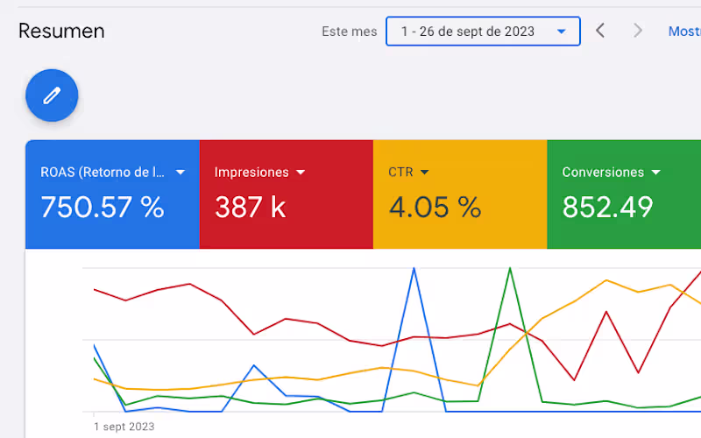Select the blue ROAS scorecard value
This screenshot has height=438, width=701.
(103, 208)
